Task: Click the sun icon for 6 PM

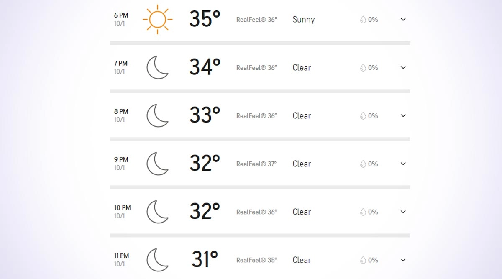Action: (x=157, y=19)
